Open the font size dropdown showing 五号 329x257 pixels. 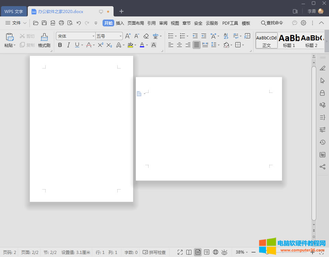click(x=120, y=36)
